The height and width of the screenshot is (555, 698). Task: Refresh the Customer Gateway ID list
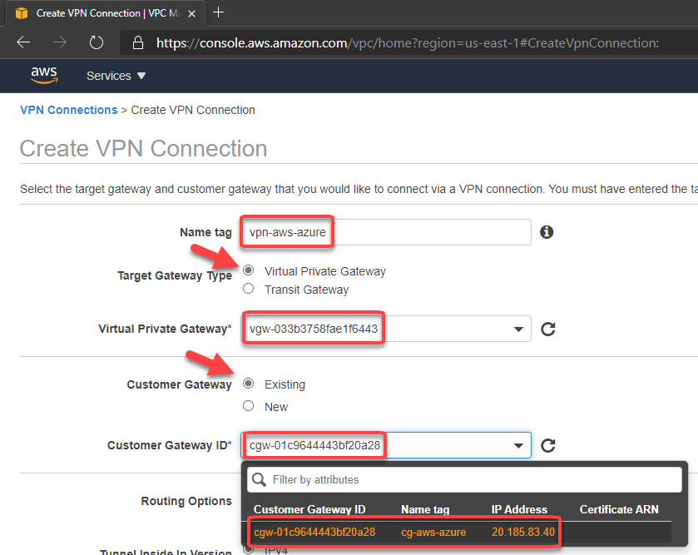(x=548, y=445)
